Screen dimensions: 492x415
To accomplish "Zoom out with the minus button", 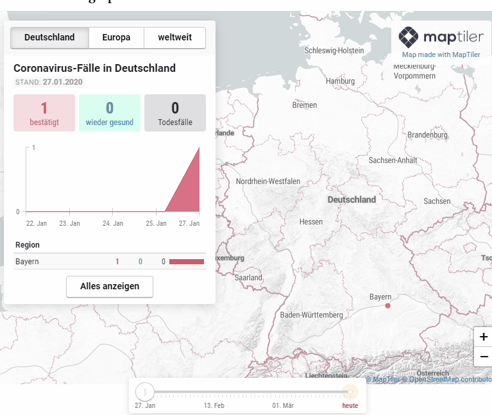I will click(483, 357).
